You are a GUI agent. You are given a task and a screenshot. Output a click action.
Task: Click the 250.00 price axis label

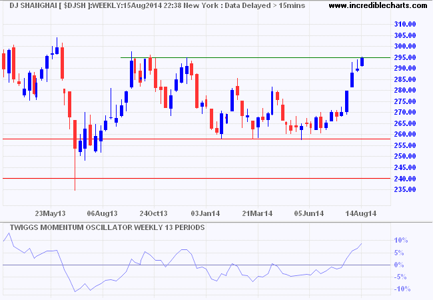(405, 157)
